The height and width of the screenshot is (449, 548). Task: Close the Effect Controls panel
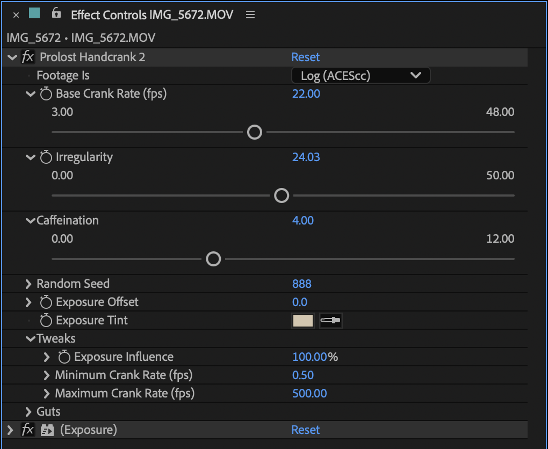(16, 15)
